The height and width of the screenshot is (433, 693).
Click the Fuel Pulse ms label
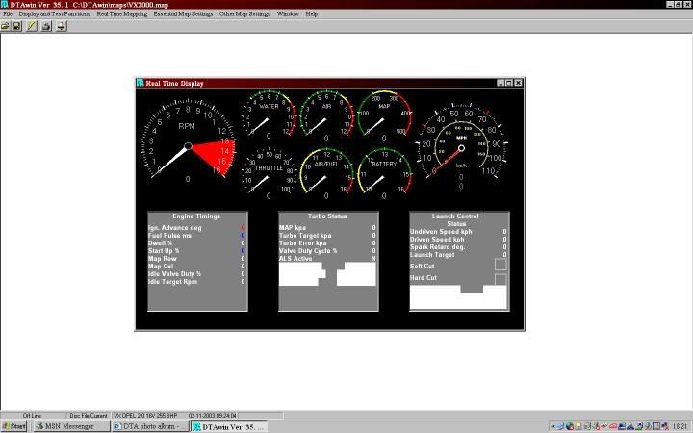click(169, 236)
